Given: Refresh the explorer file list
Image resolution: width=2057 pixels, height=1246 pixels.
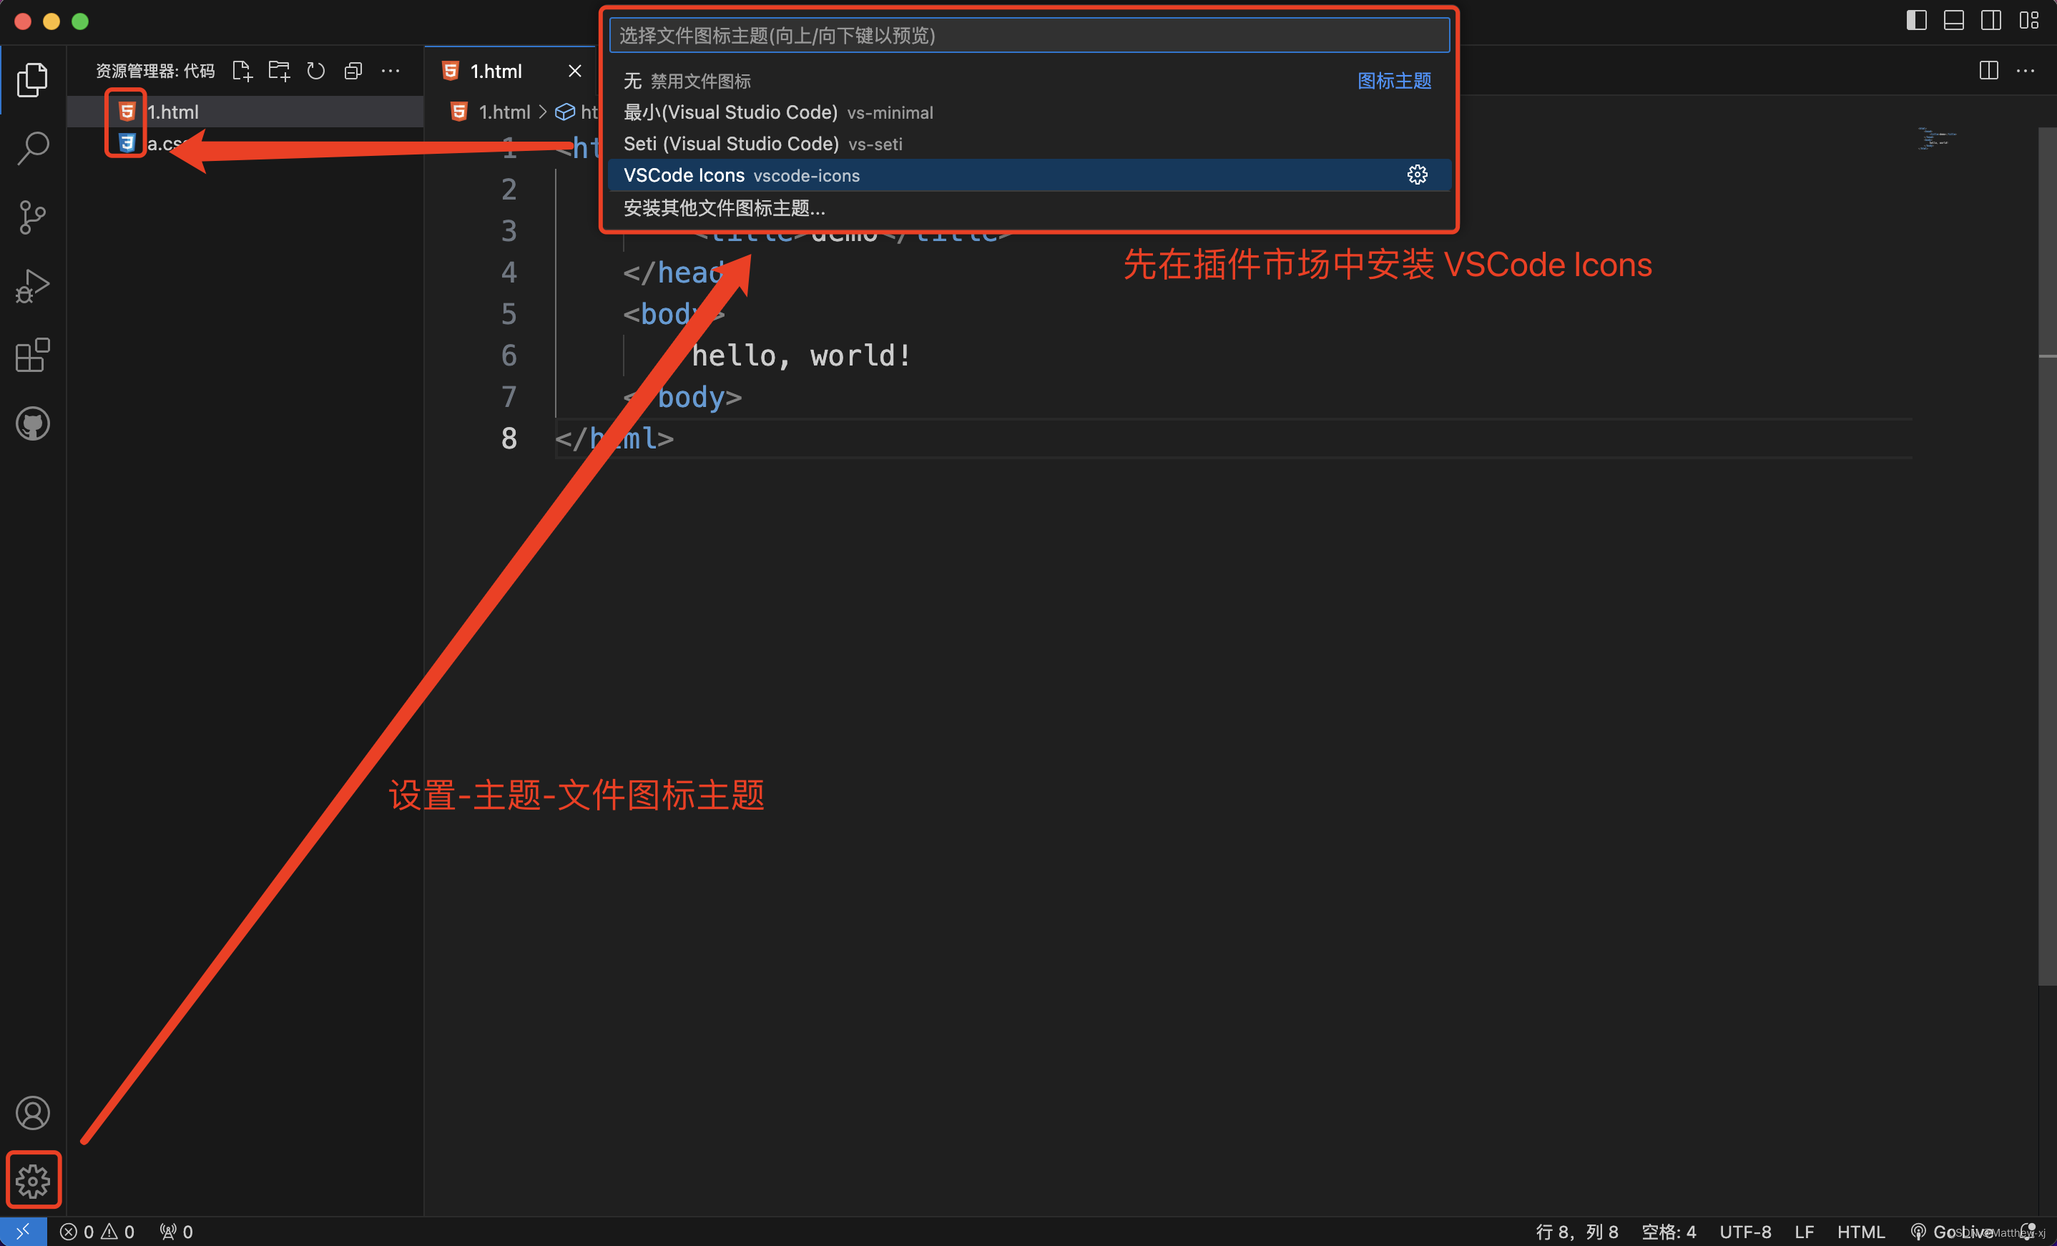Looking at the screenshot, I should coord(315,71).
